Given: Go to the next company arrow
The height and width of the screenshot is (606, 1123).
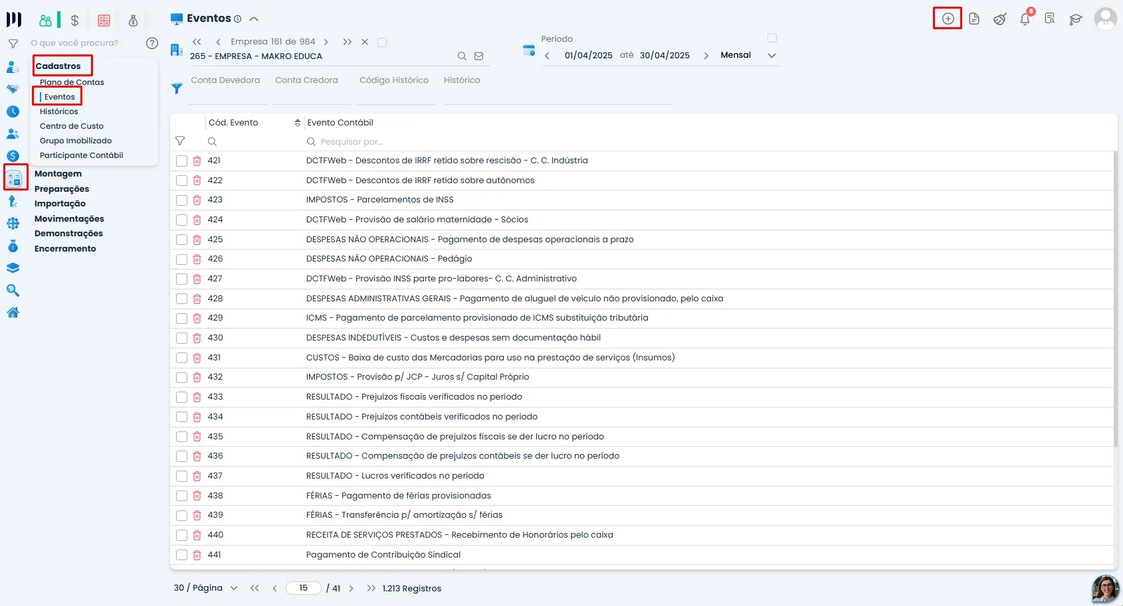Looking at the screenshot, I should tap(326, 42).
